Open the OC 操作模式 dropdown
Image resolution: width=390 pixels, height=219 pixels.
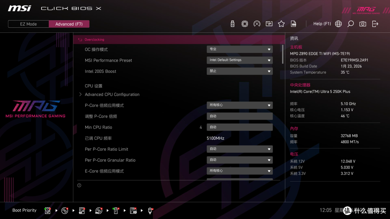click(239, 49)
